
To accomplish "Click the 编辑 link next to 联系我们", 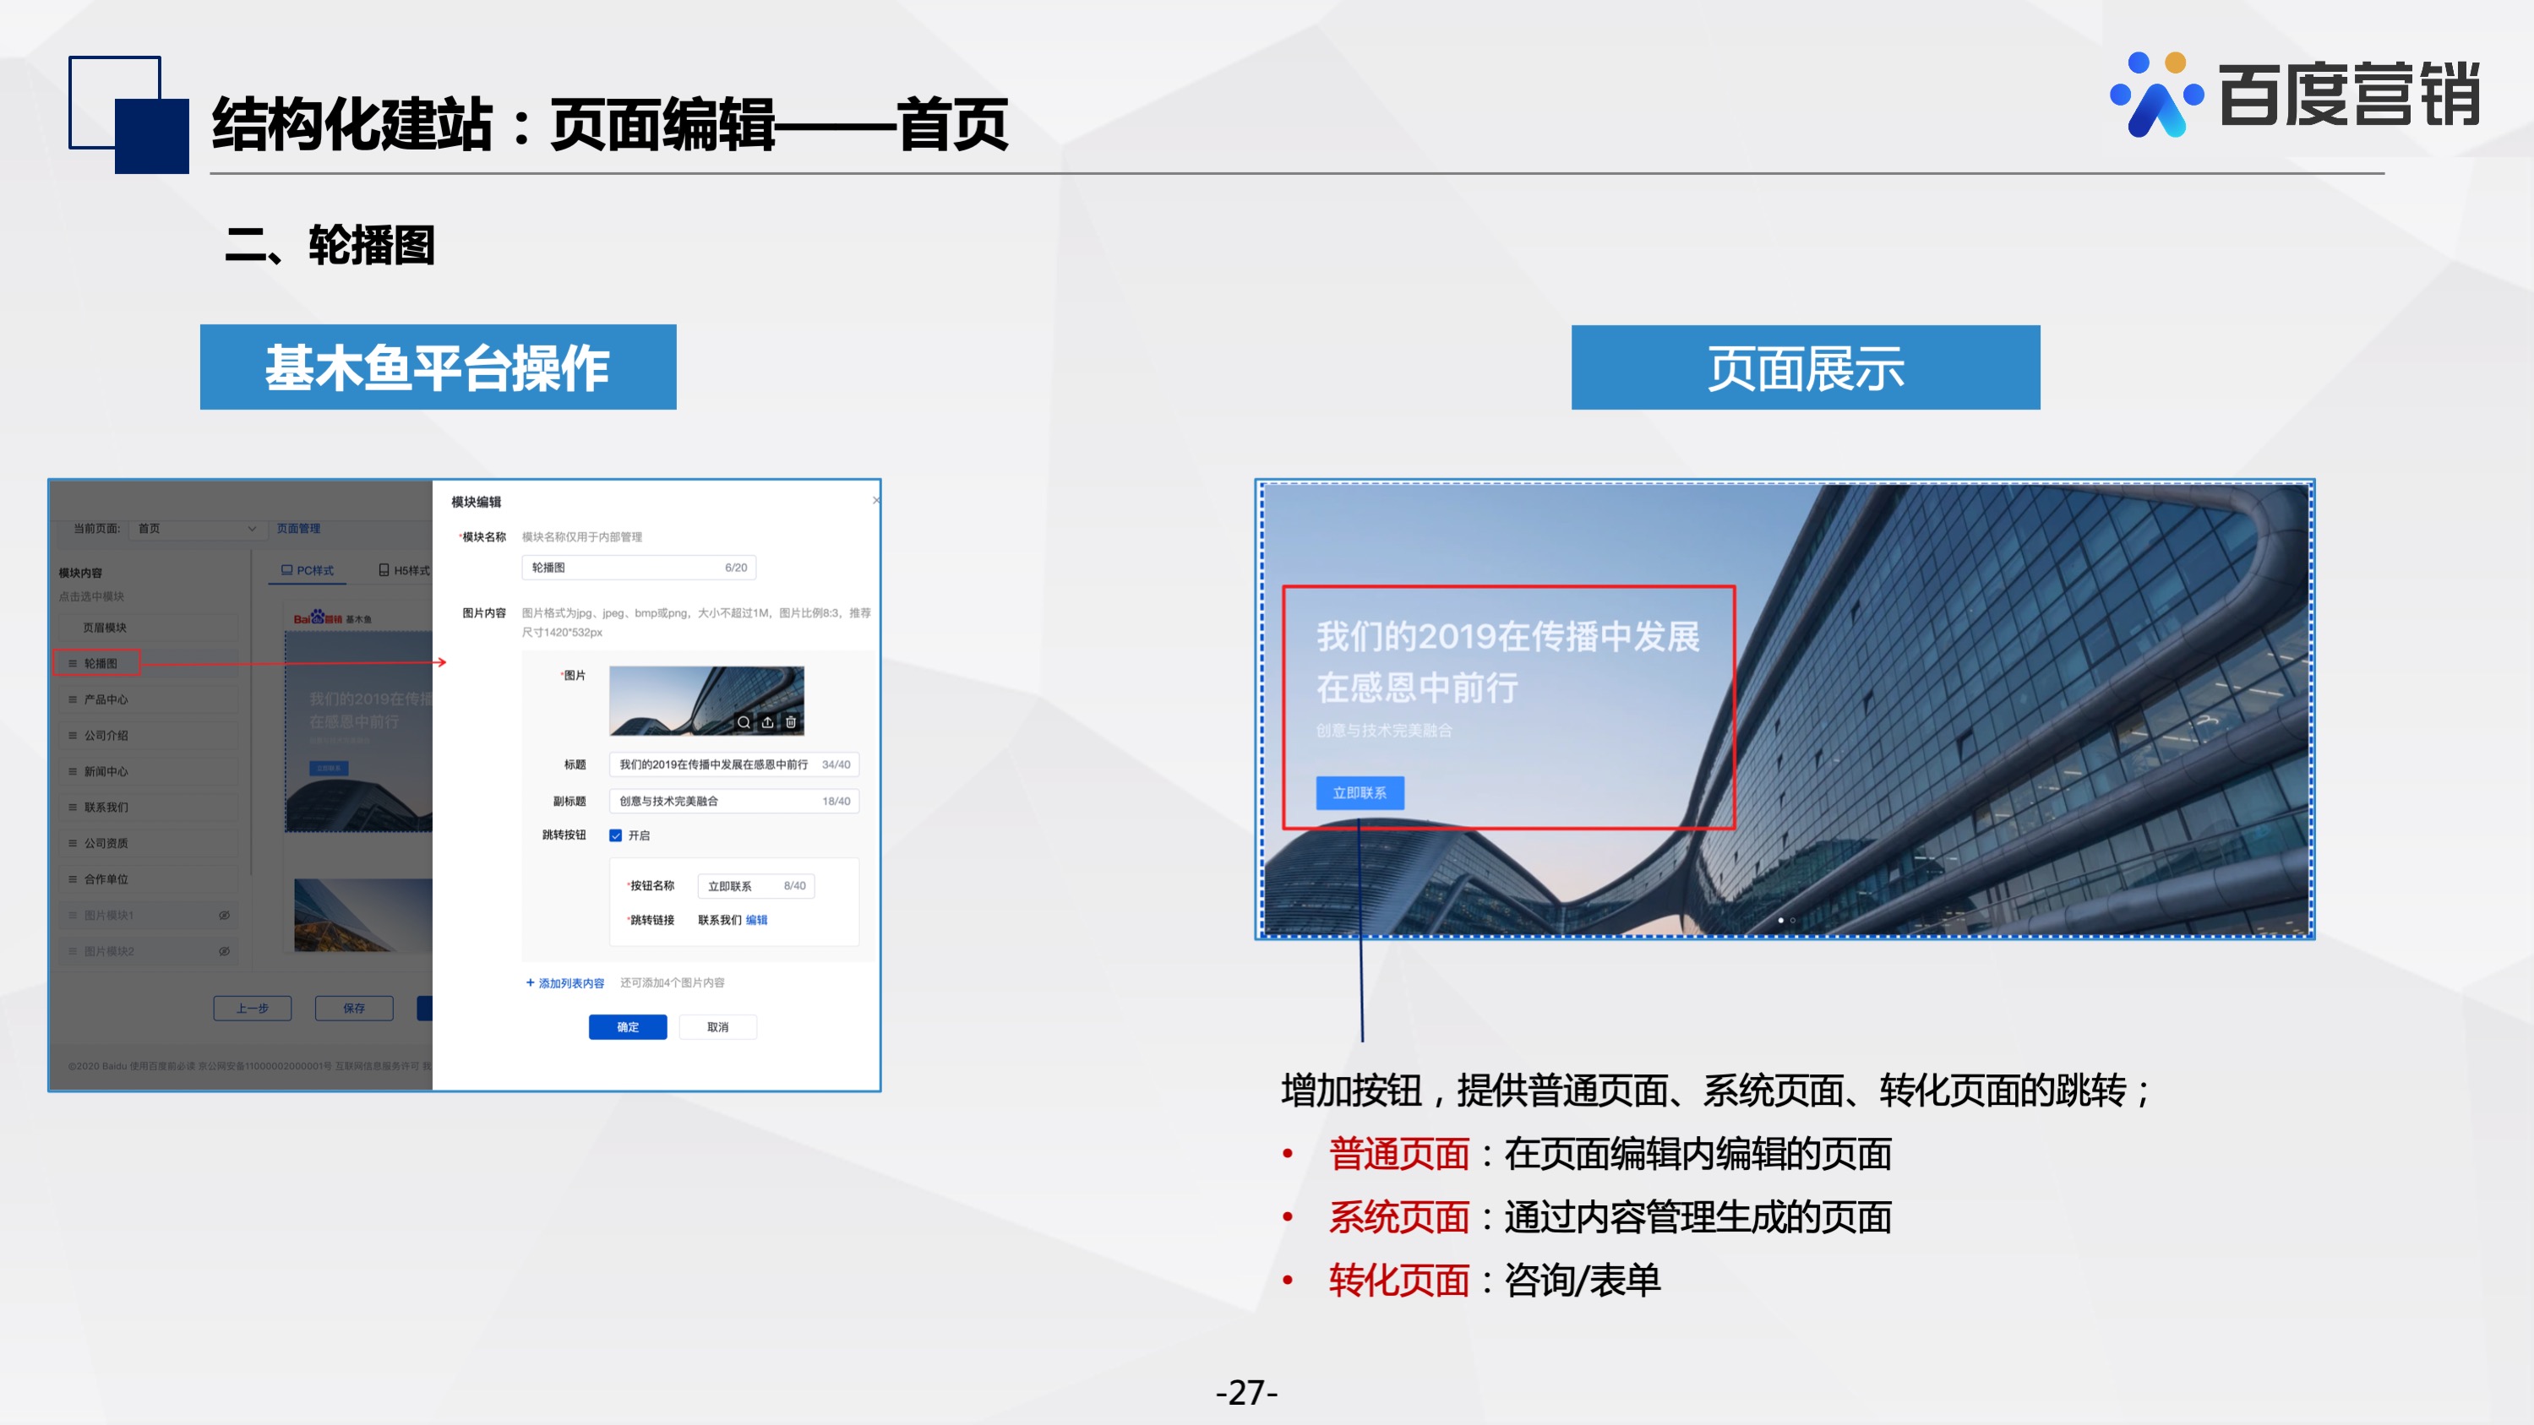I will 756,920.
